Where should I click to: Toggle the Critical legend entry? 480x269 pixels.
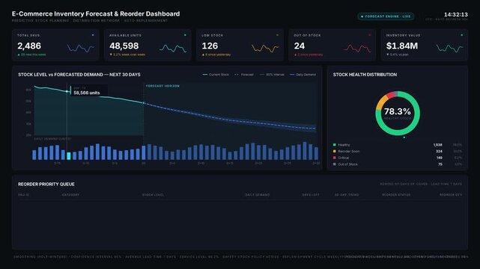[341, 158]
